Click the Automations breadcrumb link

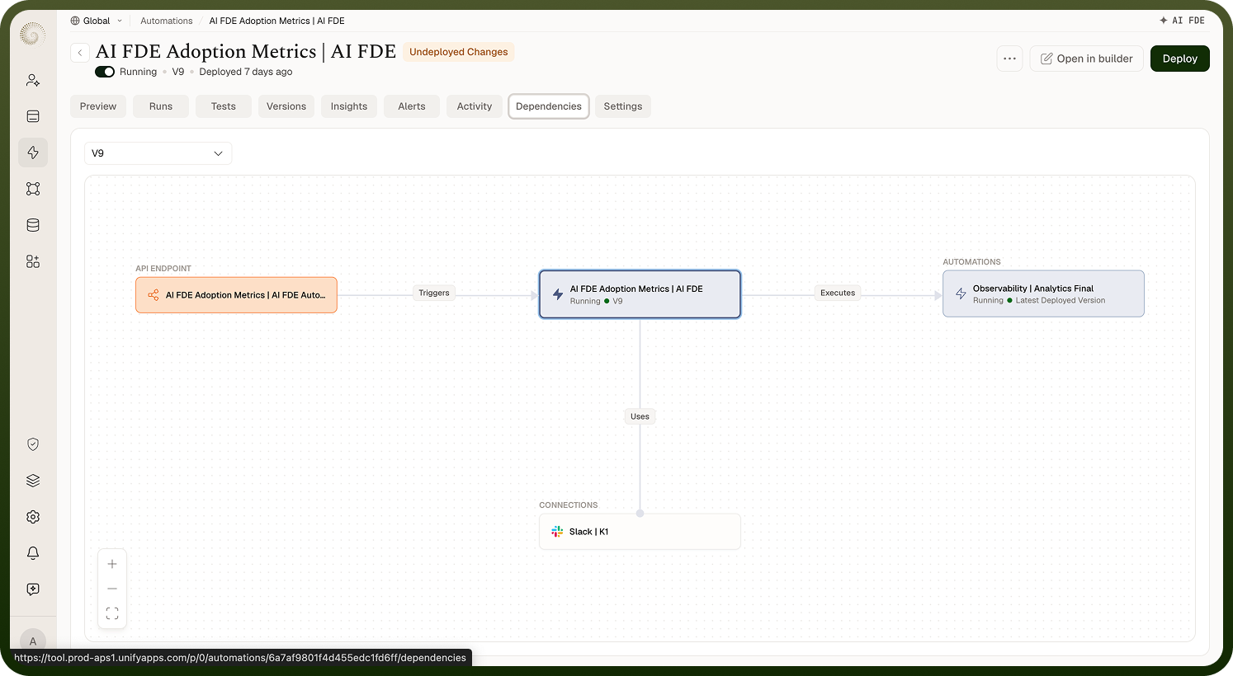coord(167,21)
